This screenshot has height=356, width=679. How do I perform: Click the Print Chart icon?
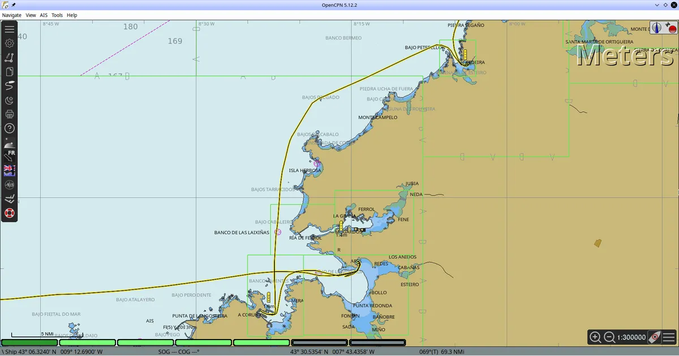tap(10, 114)
